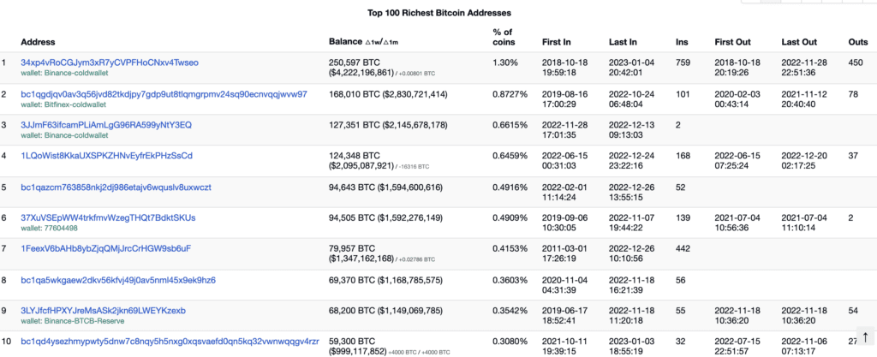877x357 pixels.
Task: Open address 1LQoWist8KkaUXSPKZHNvEyfrEkPHzSsCd
Action: tap(107, 155)
